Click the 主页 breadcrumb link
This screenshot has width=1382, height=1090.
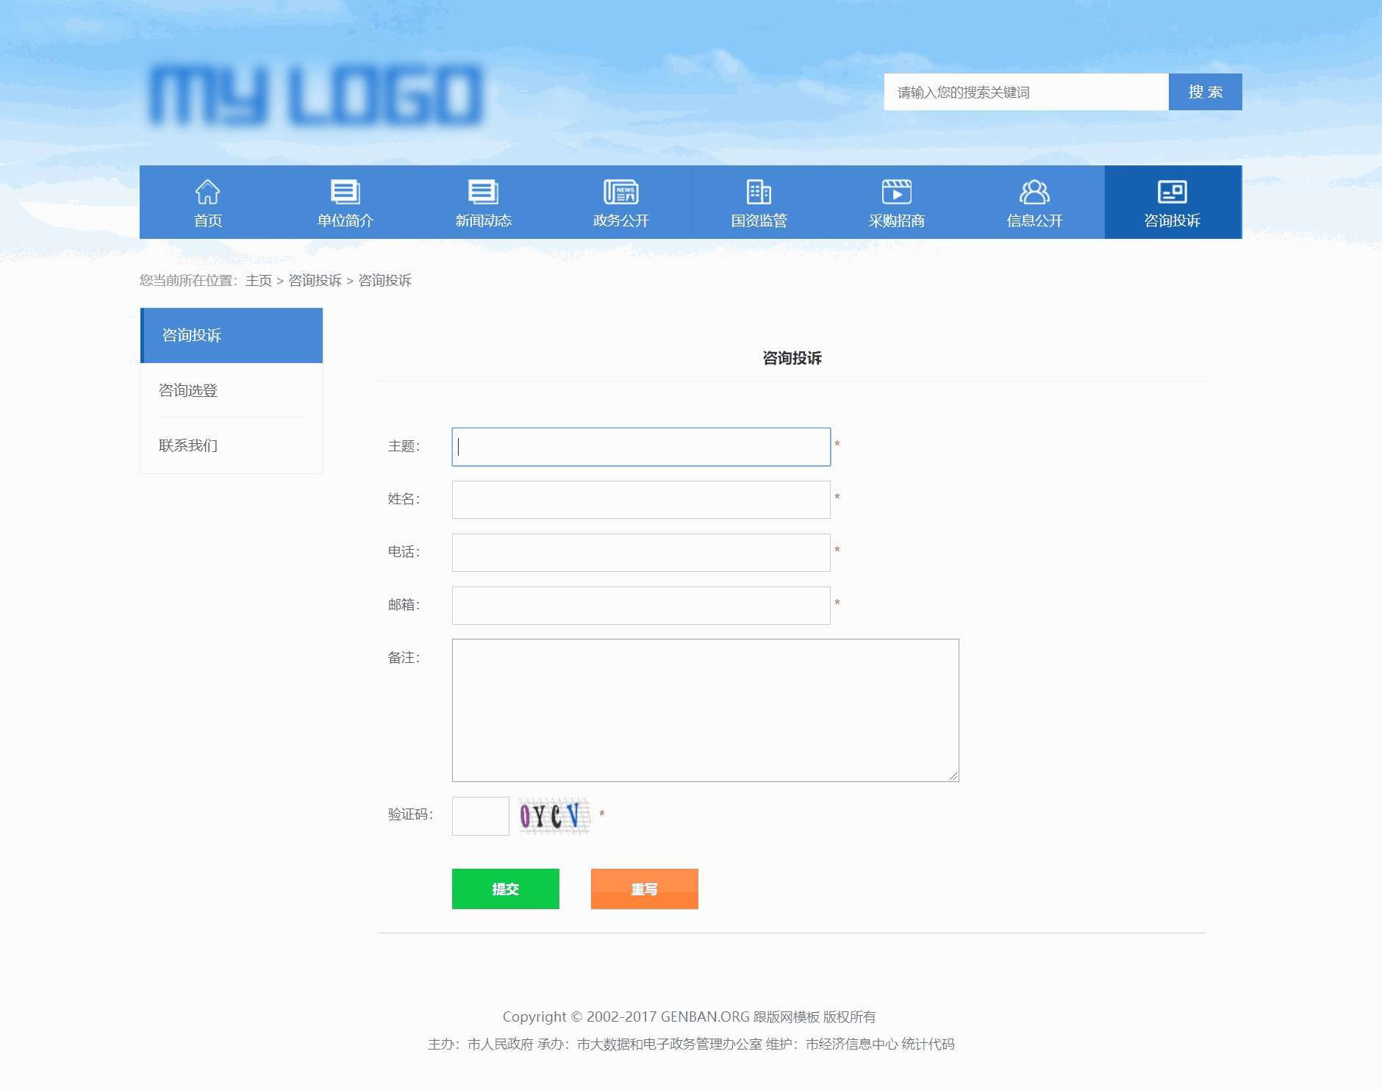(x=258, y=281)
